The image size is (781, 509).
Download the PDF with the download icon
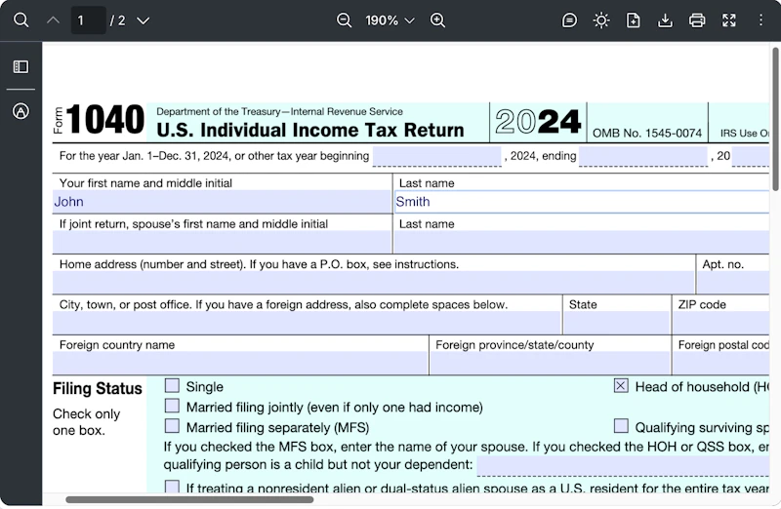(x=665, y=20)
